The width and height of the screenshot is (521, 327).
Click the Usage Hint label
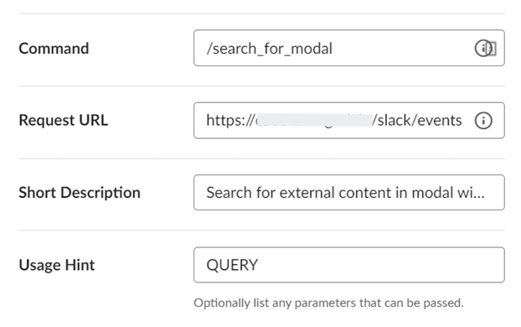pyautogui.click(x=56, y=265)
